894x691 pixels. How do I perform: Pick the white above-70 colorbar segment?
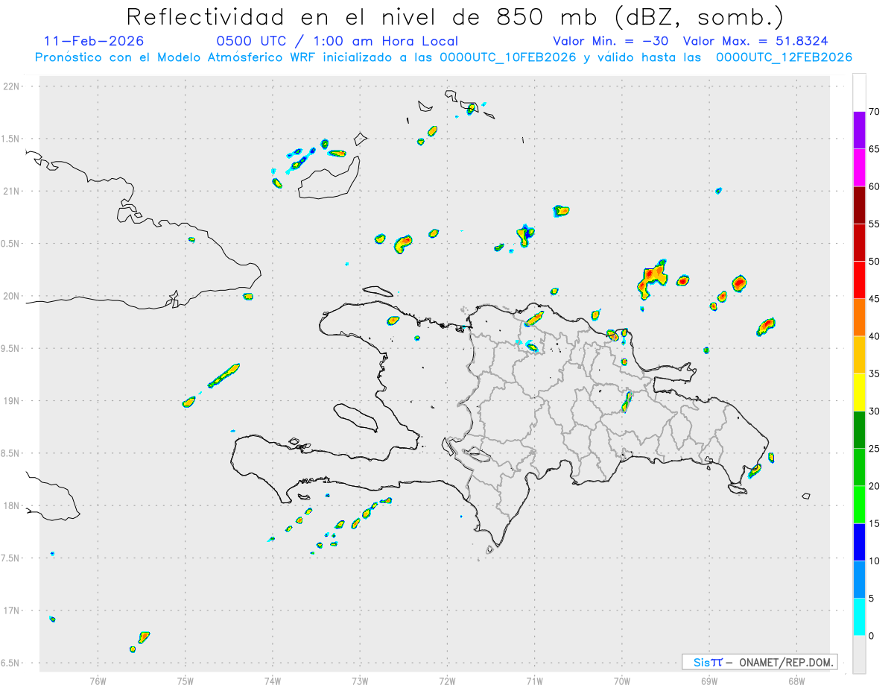coord(859,92)
